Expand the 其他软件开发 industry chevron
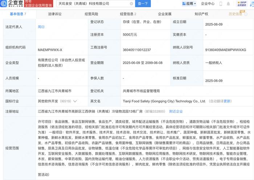This screenshot has height=180, width=254. pyautogui.click(x=75, y=101)
